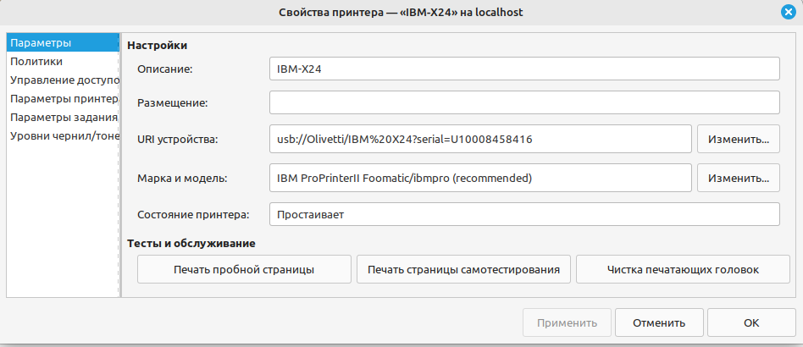This screenshot has height=347, width=803.
Task: Click the pane divider beside the sidebar
Action: [x=120, y=165]
